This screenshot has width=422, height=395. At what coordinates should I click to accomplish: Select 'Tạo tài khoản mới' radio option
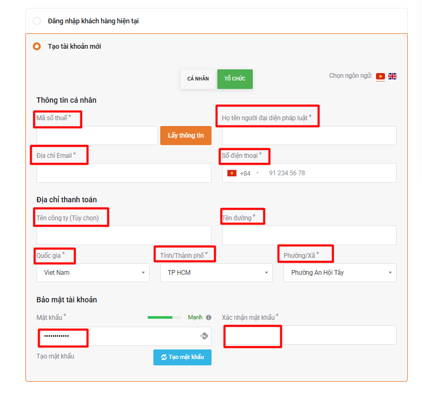click(x=36, y=47)
